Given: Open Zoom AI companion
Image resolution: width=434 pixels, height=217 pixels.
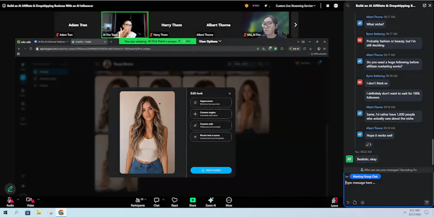Looking at the screenshot, I should 210,202.
